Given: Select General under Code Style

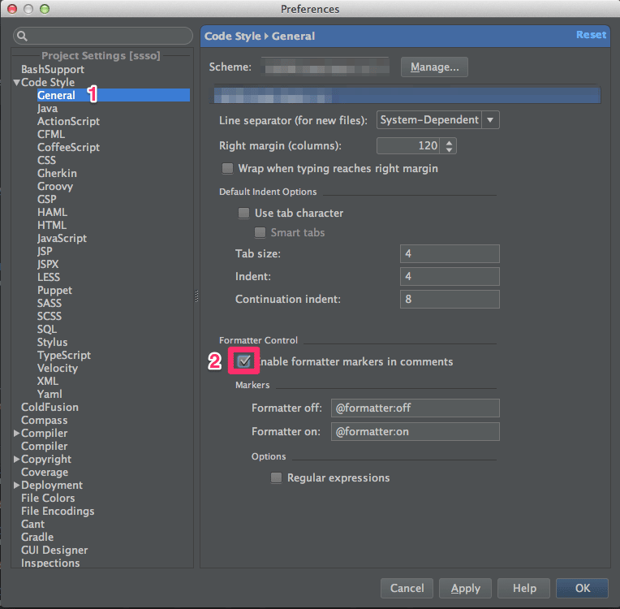Looking at the screenshot, I should point(56,95).
